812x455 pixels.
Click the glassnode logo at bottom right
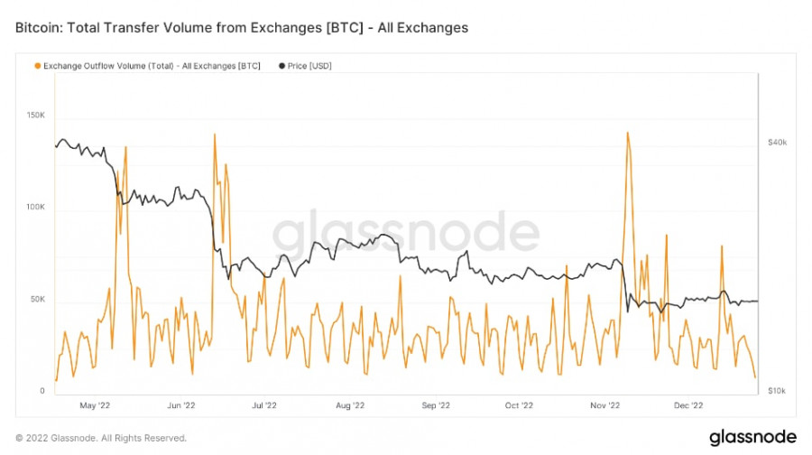(x=752, y=438)
